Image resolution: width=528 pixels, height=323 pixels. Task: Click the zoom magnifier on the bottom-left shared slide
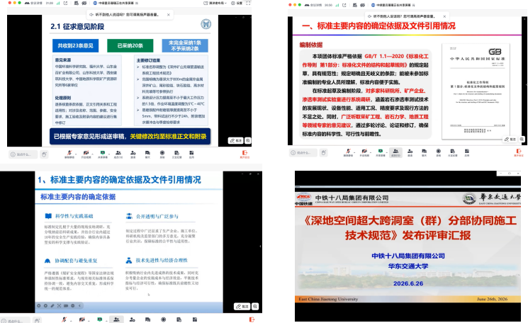pyautogui.click(x=255, y=307)
